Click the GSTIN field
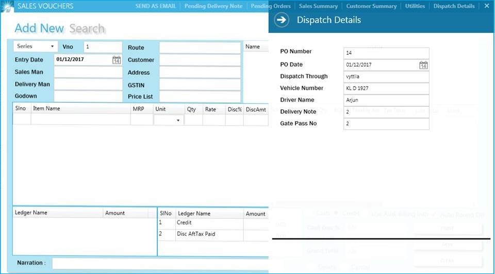This screenshot has width=495, height=274. (200, 85)
